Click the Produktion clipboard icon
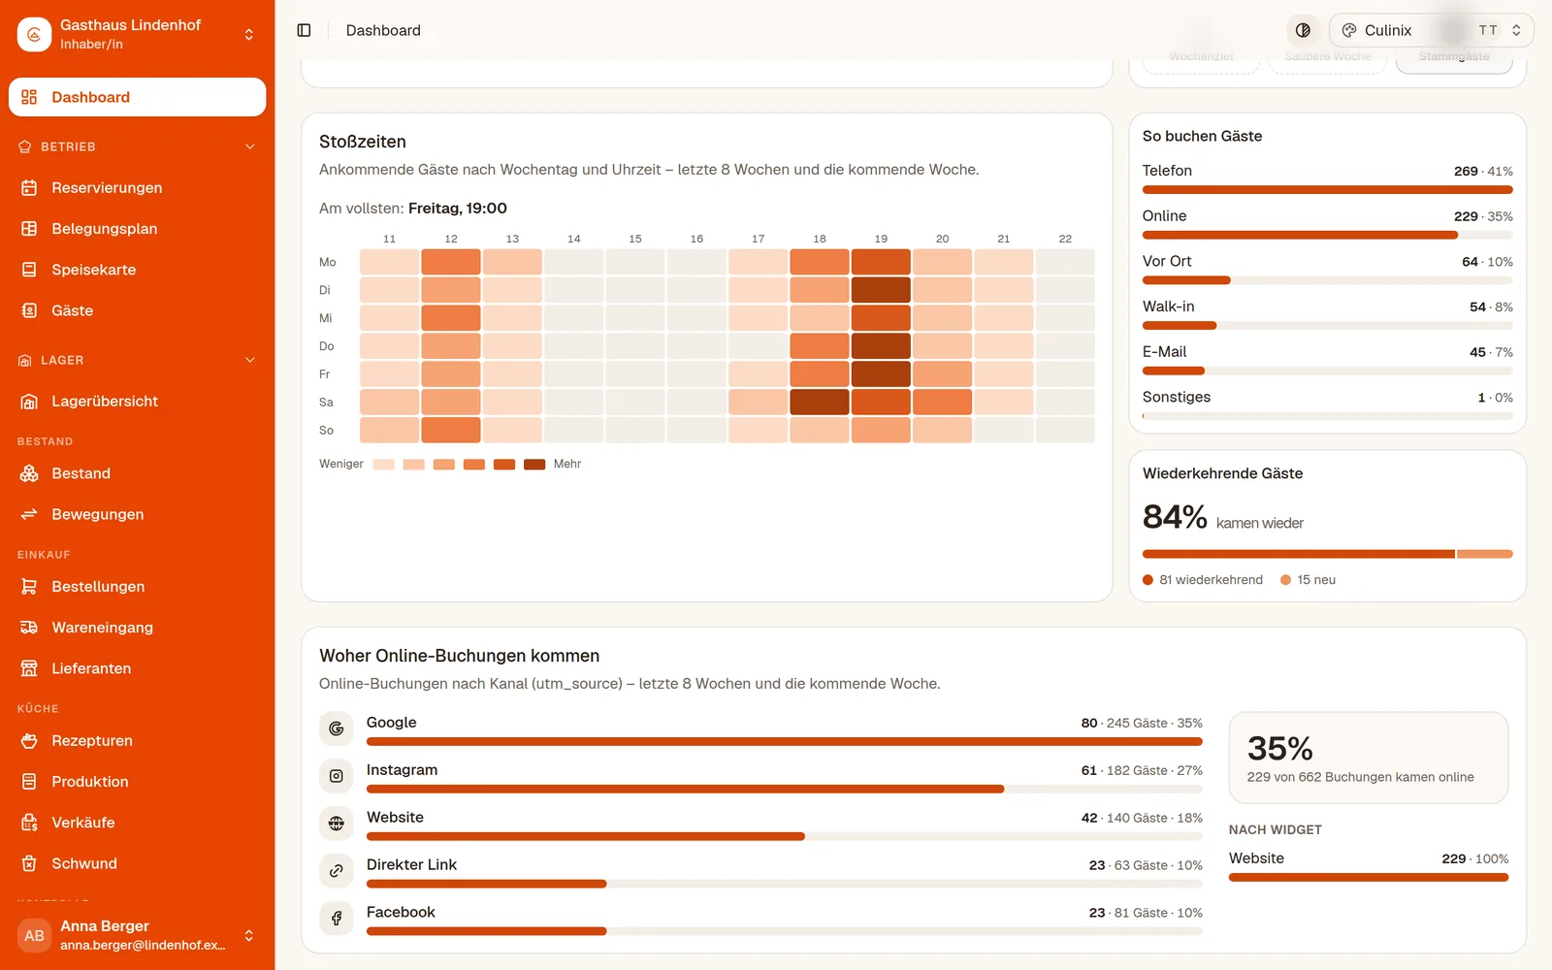 (29, 782)
